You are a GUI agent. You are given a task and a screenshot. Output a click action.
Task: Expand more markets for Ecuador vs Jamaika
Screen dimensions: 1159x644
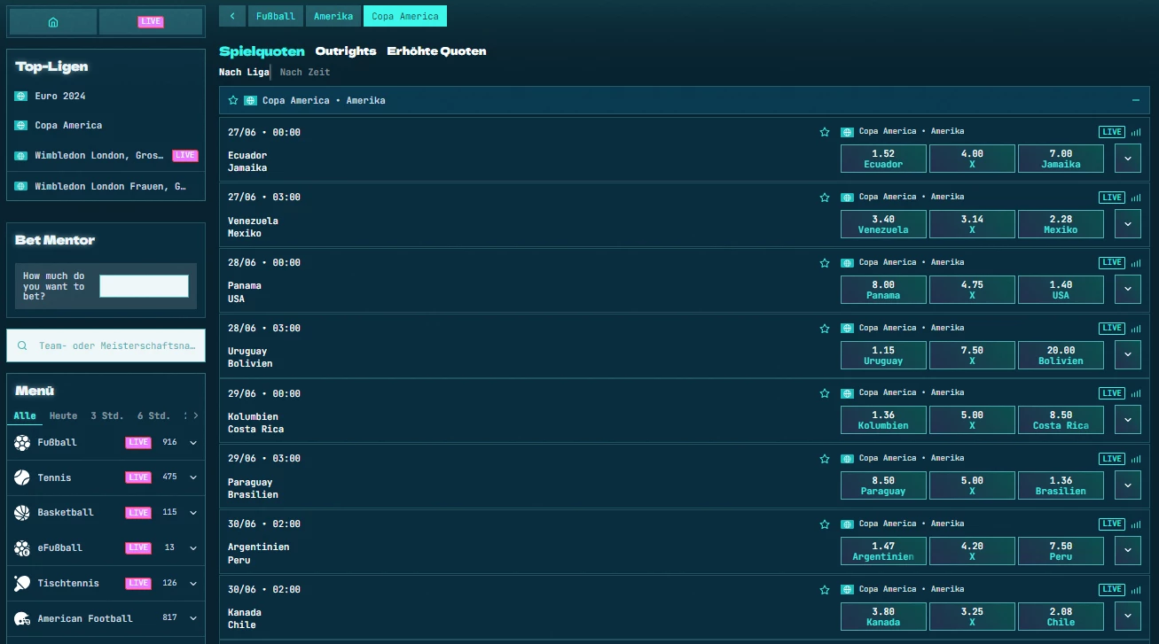click(1128, 159)
